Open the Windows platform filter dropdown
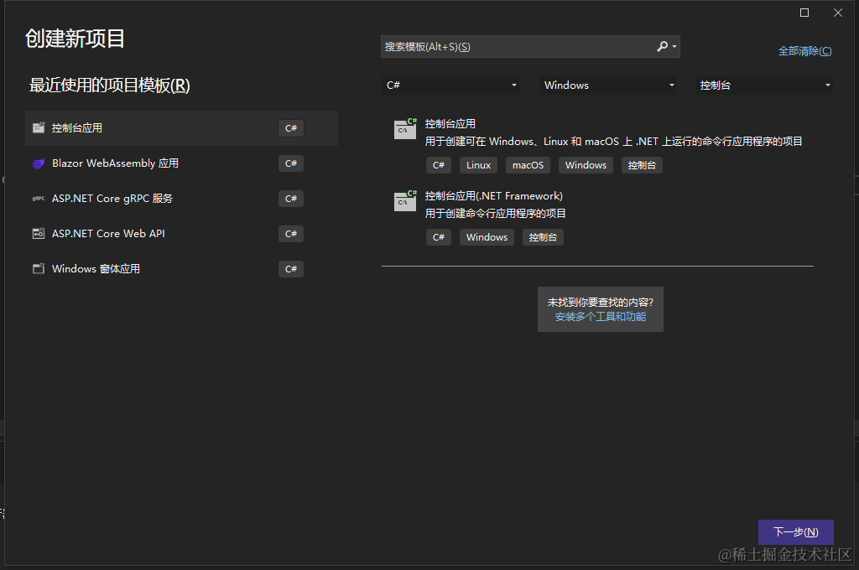The width and height of the screenshot is (859, 570). [608, 85]
